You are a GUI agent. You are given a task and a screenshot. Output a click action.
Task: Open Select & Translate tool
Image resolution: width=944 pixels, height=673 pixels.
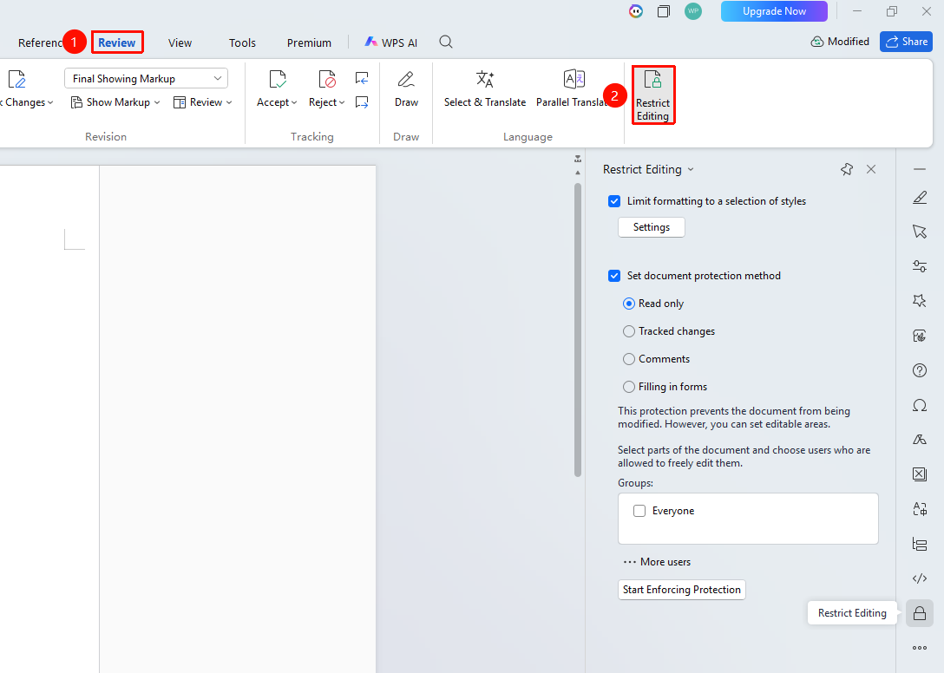[x=485, y=89]
